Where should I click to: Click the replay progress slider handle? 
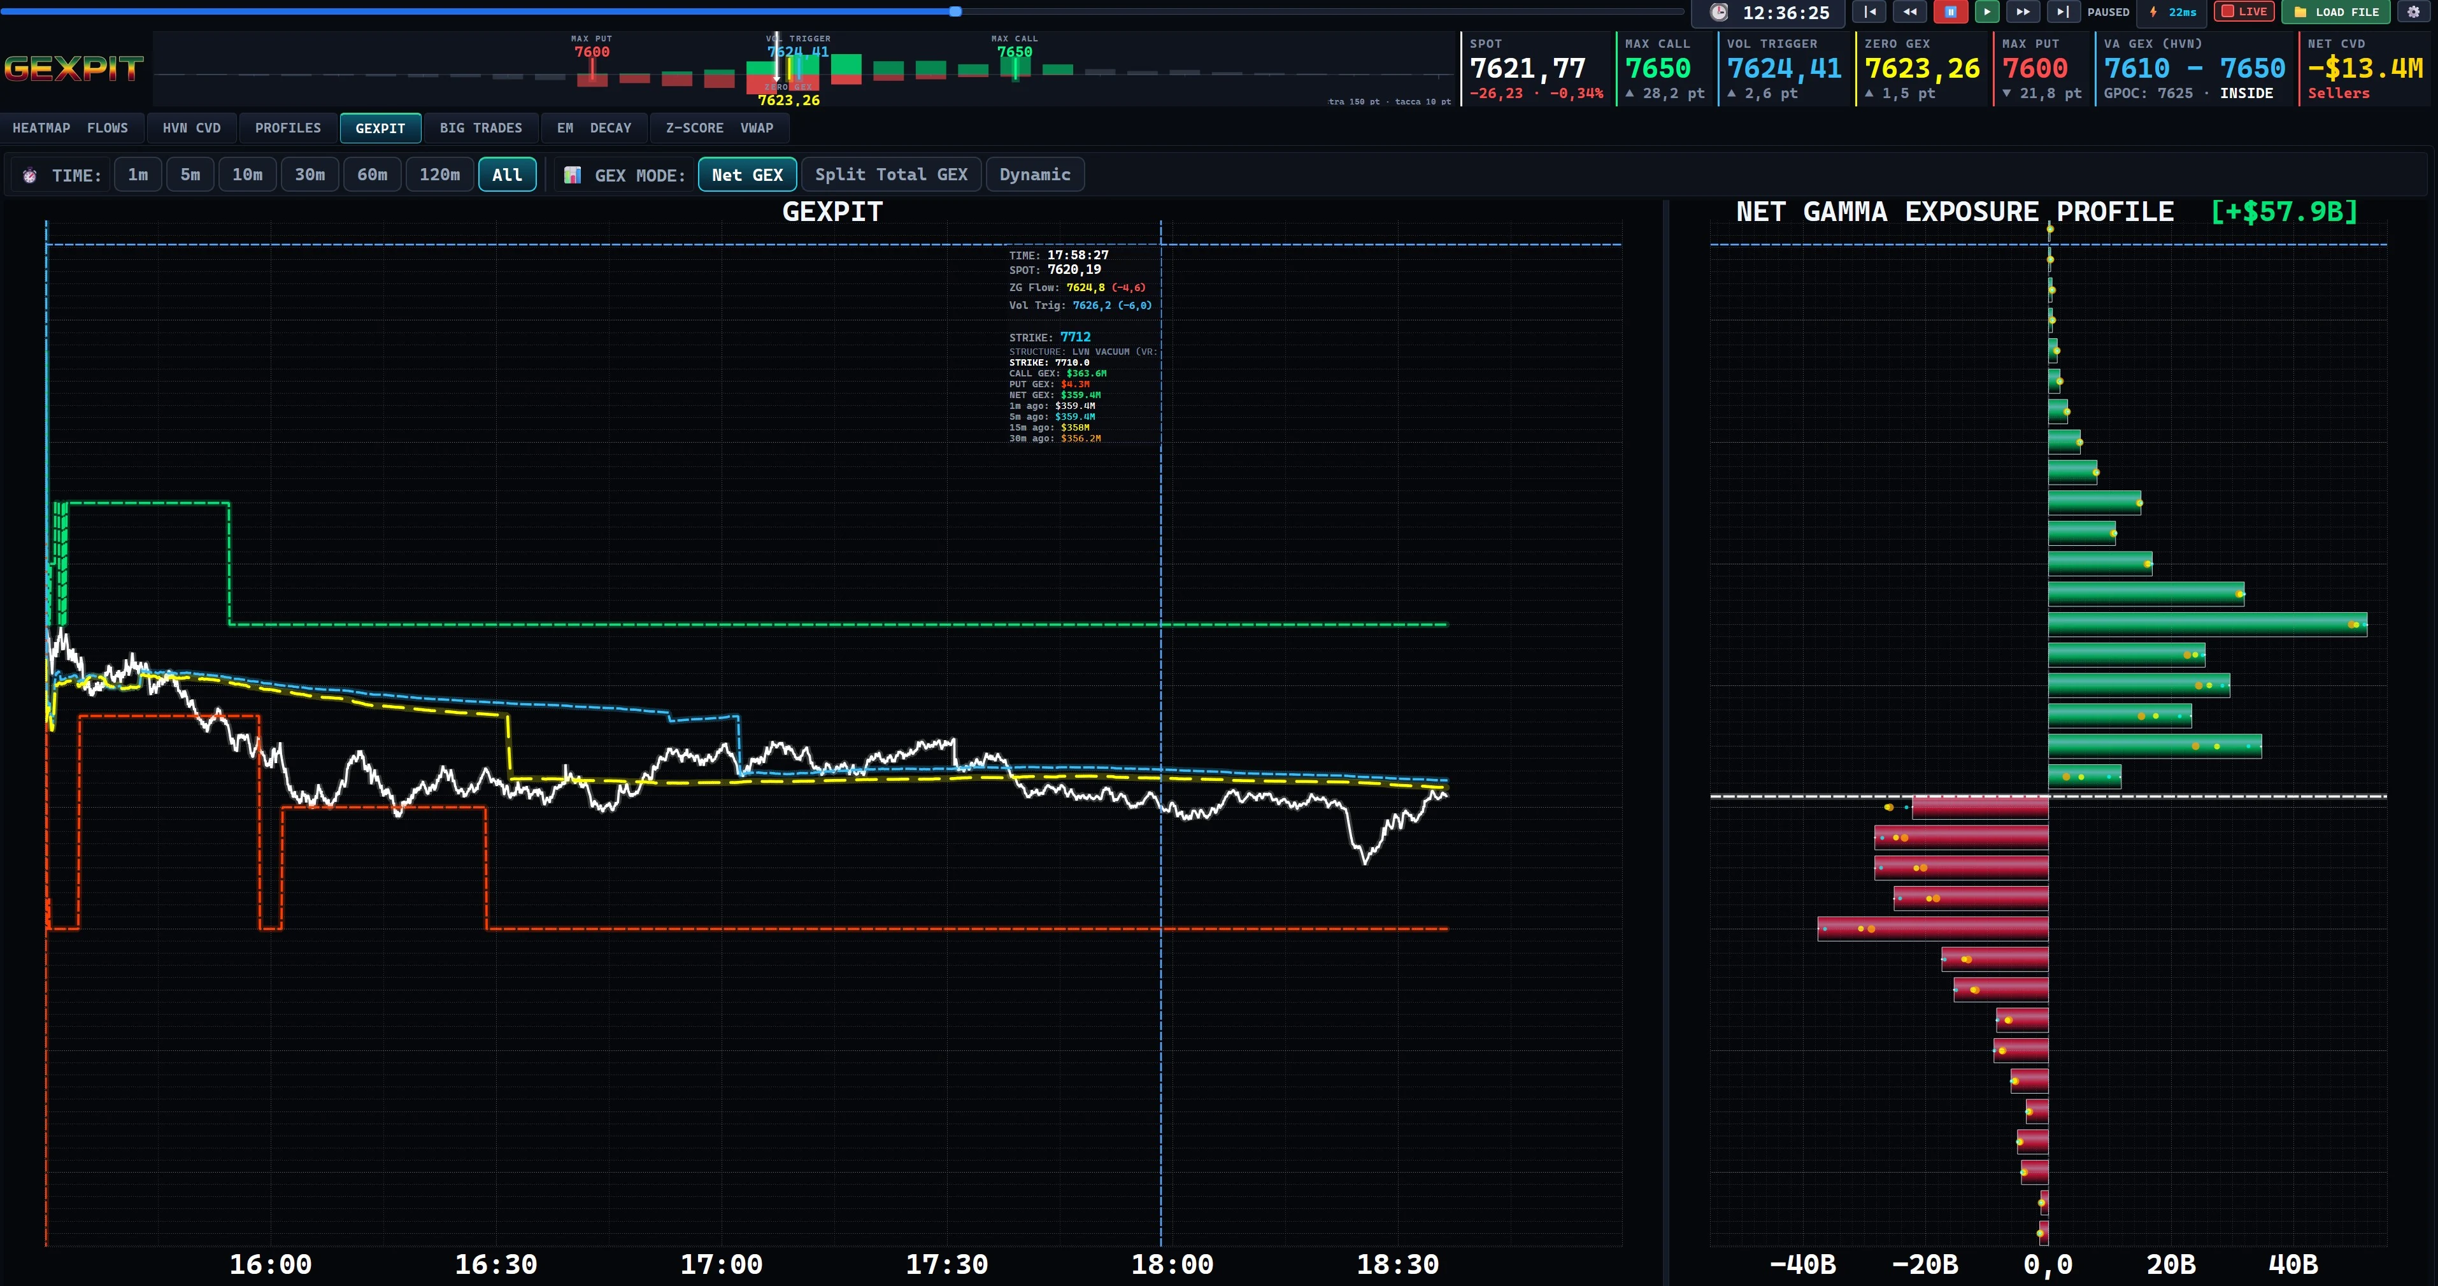click(x=956, y=11)
